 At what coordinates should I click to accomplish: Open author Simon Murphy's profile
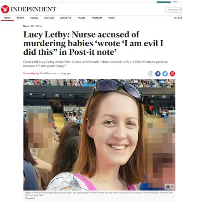tap(31, 73)
